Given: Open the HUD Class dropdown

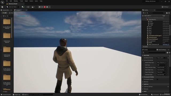Looking at the screenshot, I should (x=162, y=65).
